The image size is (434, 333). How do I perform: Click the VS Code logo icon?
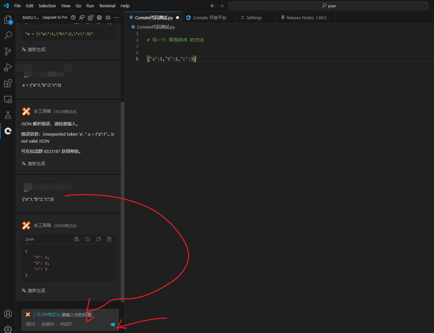tap(6, 6)
